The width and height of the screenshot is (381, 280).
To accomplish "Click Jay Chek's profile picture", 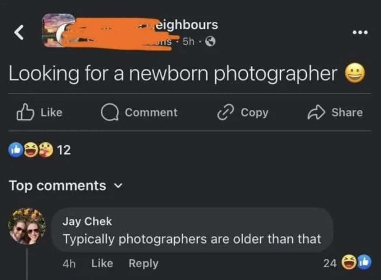I will point(26,226).
